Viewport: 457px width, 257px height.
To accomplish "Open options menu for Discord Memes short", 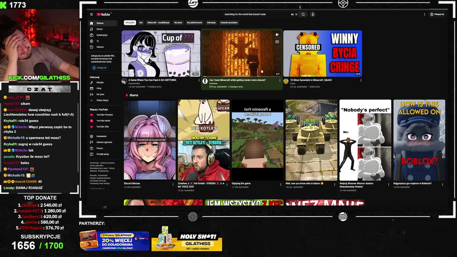I will [x=173, y=185].
